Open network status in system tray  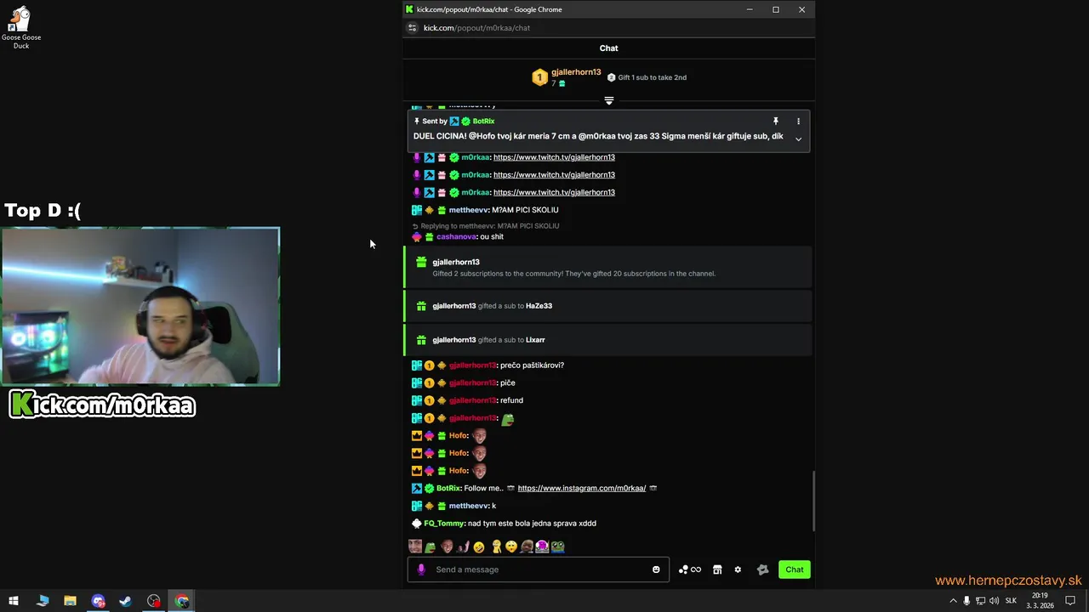[980, 601]
